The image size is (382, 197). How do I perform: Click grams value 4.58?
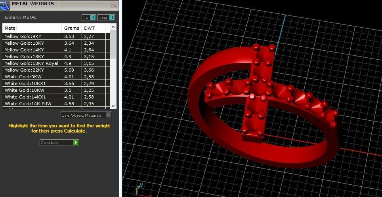(69, 104)
